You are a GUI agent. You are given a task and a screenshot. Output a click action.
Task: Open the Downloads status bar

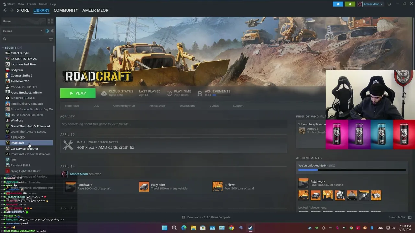pyautogui.click(x=206, y=217)
